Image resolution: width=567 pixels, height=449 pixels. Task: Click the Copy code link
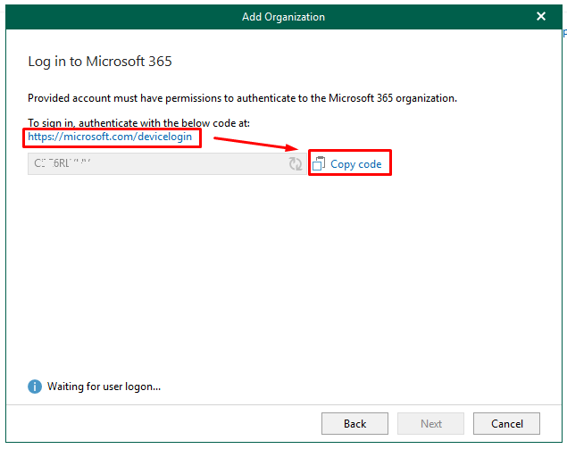click(355, 164)
